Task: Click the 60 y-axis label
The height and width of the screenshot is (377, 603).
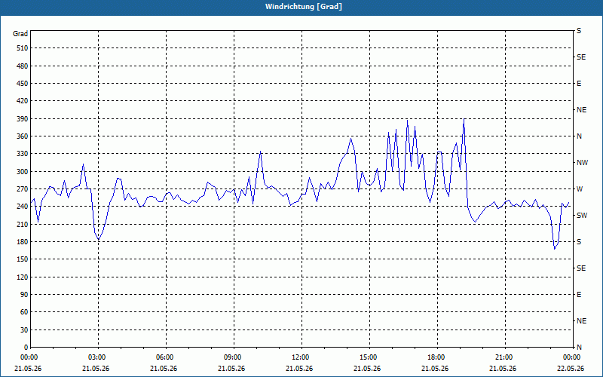Action: tap(24, 312)
